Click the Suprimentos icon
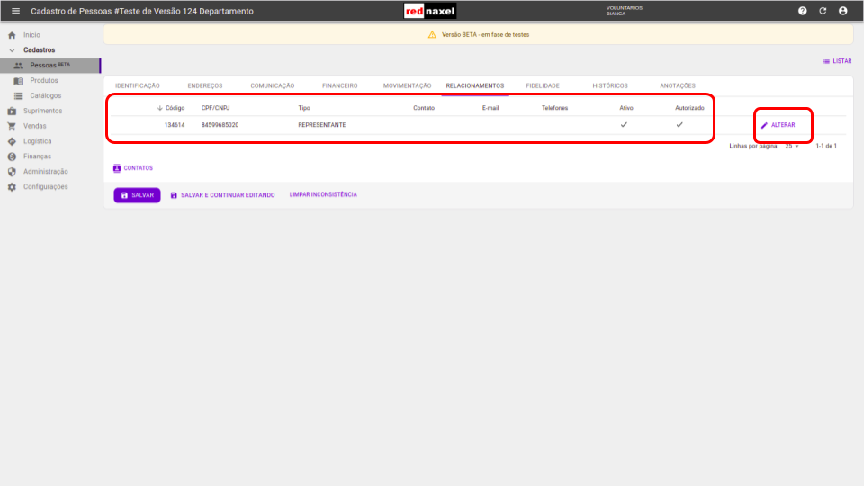The width and height of the screenshot is (864, 486). tap(12, 112)
